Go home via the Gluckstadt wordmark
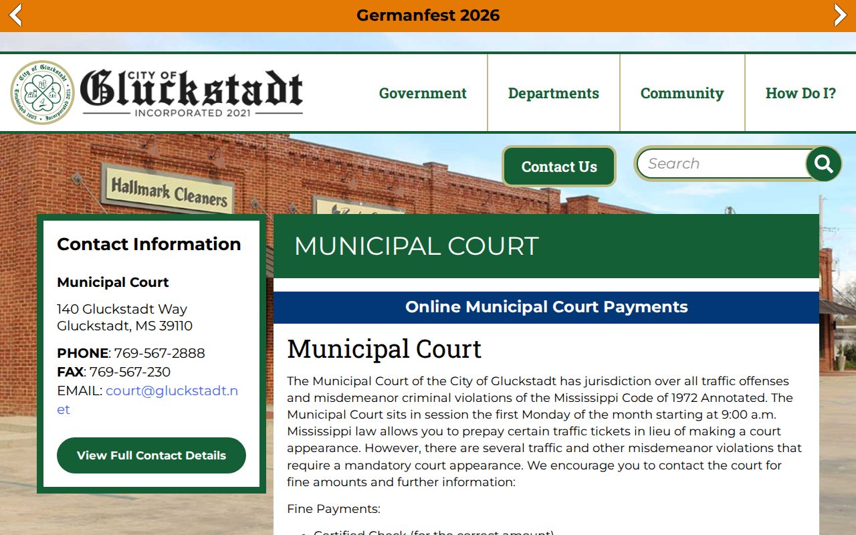856x535 pixels. pyautogui.click(x=192, y=94)
